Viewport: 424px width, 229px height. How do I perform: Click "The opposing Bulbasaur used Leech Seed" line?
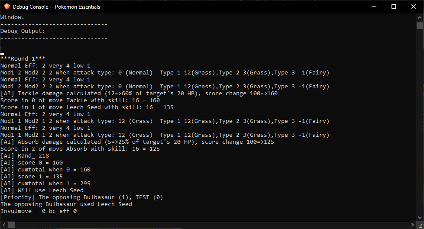pos(66,204)
